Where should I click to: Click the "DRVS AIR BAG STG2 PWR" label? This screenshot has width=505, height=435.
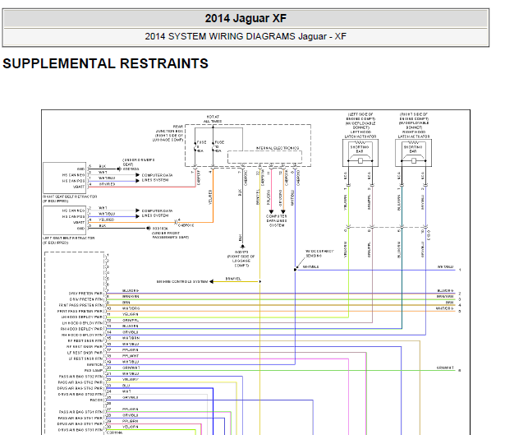[80, 388]
